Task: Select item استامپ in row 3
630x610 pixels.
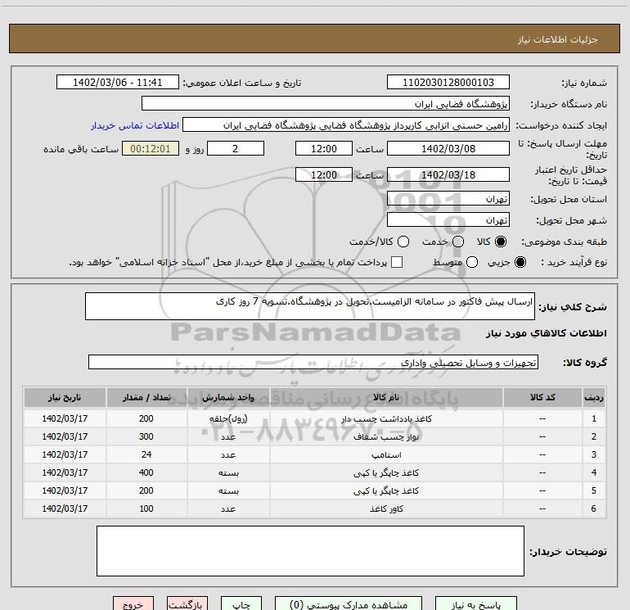Action: (386, 454)
